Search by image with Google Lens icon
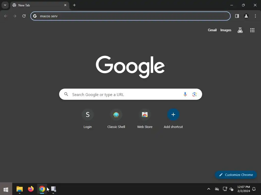The height and width of the screenshot is (195, 261). click(194, 94)
